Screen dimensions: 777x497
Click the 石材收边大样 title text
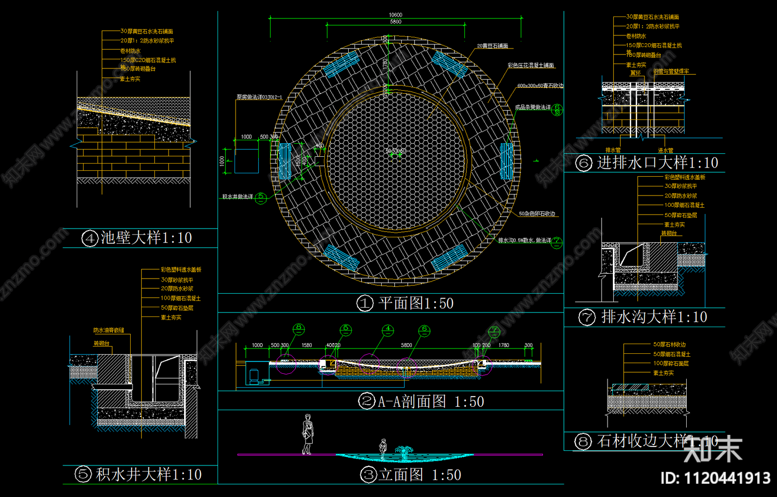(641, 441)
